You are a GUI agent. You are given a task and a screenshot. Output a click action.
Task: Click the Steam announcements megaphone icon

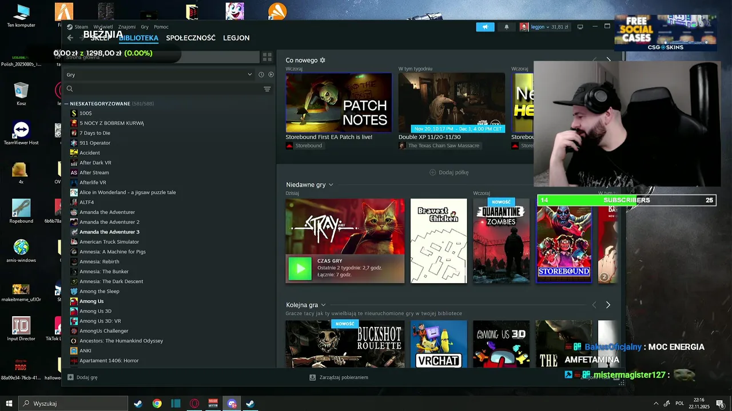(485, 27)
